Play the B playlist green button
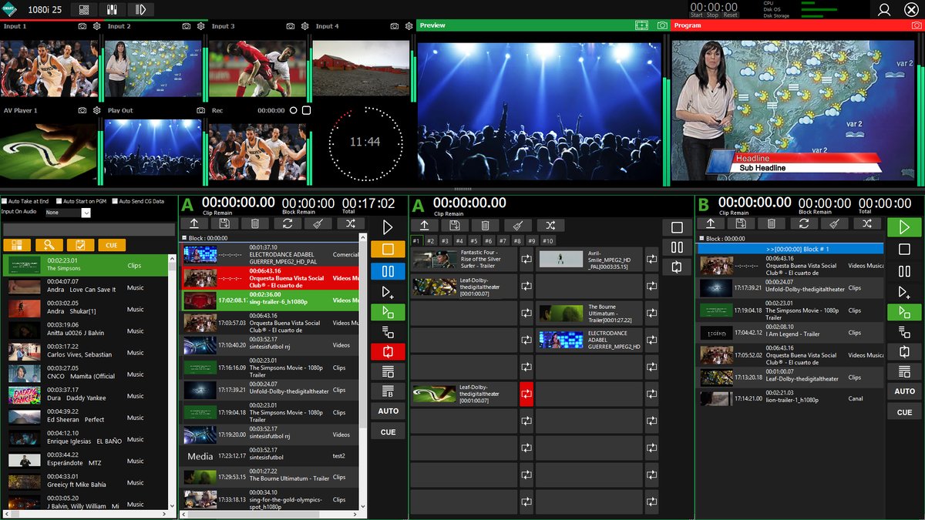Image resolution: width=925 pixels, height=520 pixels. (x=905, y=228)
